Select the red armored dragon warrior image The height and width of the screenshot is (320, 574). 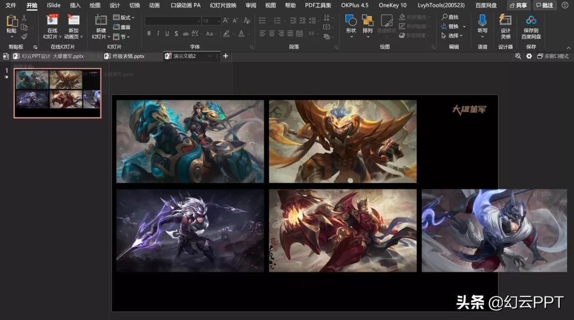(343, 230)
